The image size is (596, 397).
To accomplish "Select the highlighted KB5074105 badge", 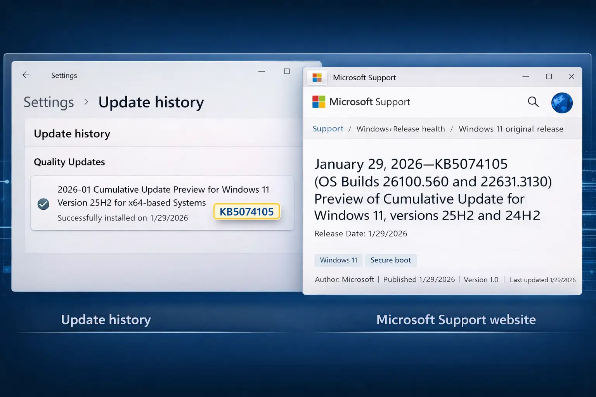I will point(246,212).
